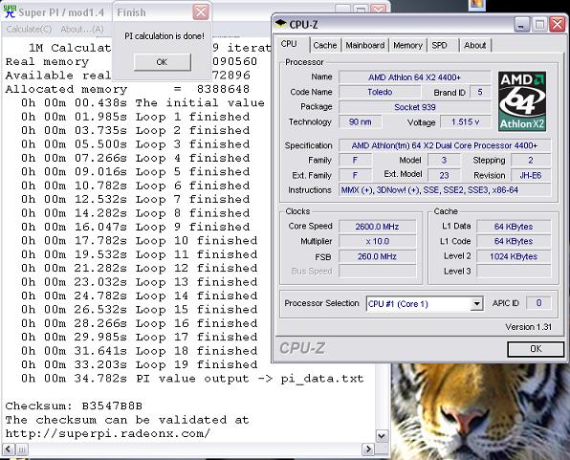This screenshot has width=570, height=460.
Task: Click the superpi.radeonx.com URL text
Action: tap(108, 433)
